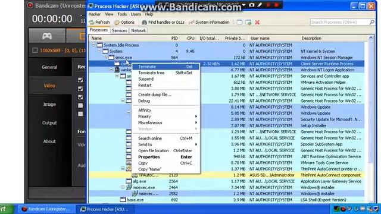Click the Bandicam overlay red pause icon
381x214 pixels.
(268, 5)
